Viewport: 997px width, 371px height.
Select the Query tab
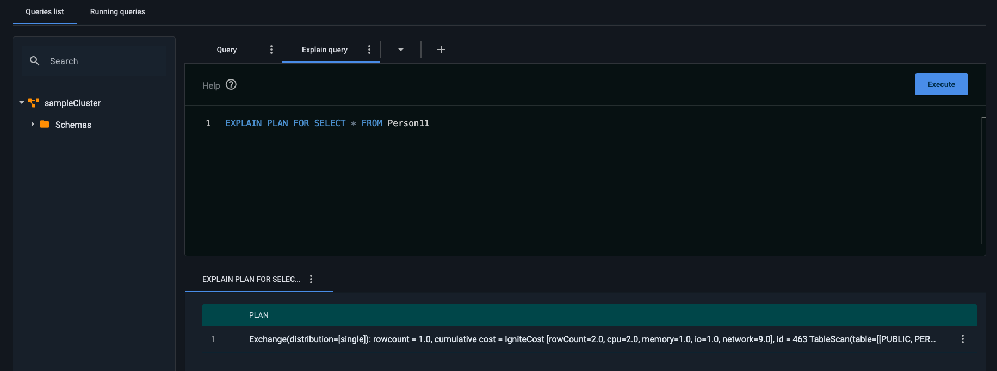pos(227,50)
